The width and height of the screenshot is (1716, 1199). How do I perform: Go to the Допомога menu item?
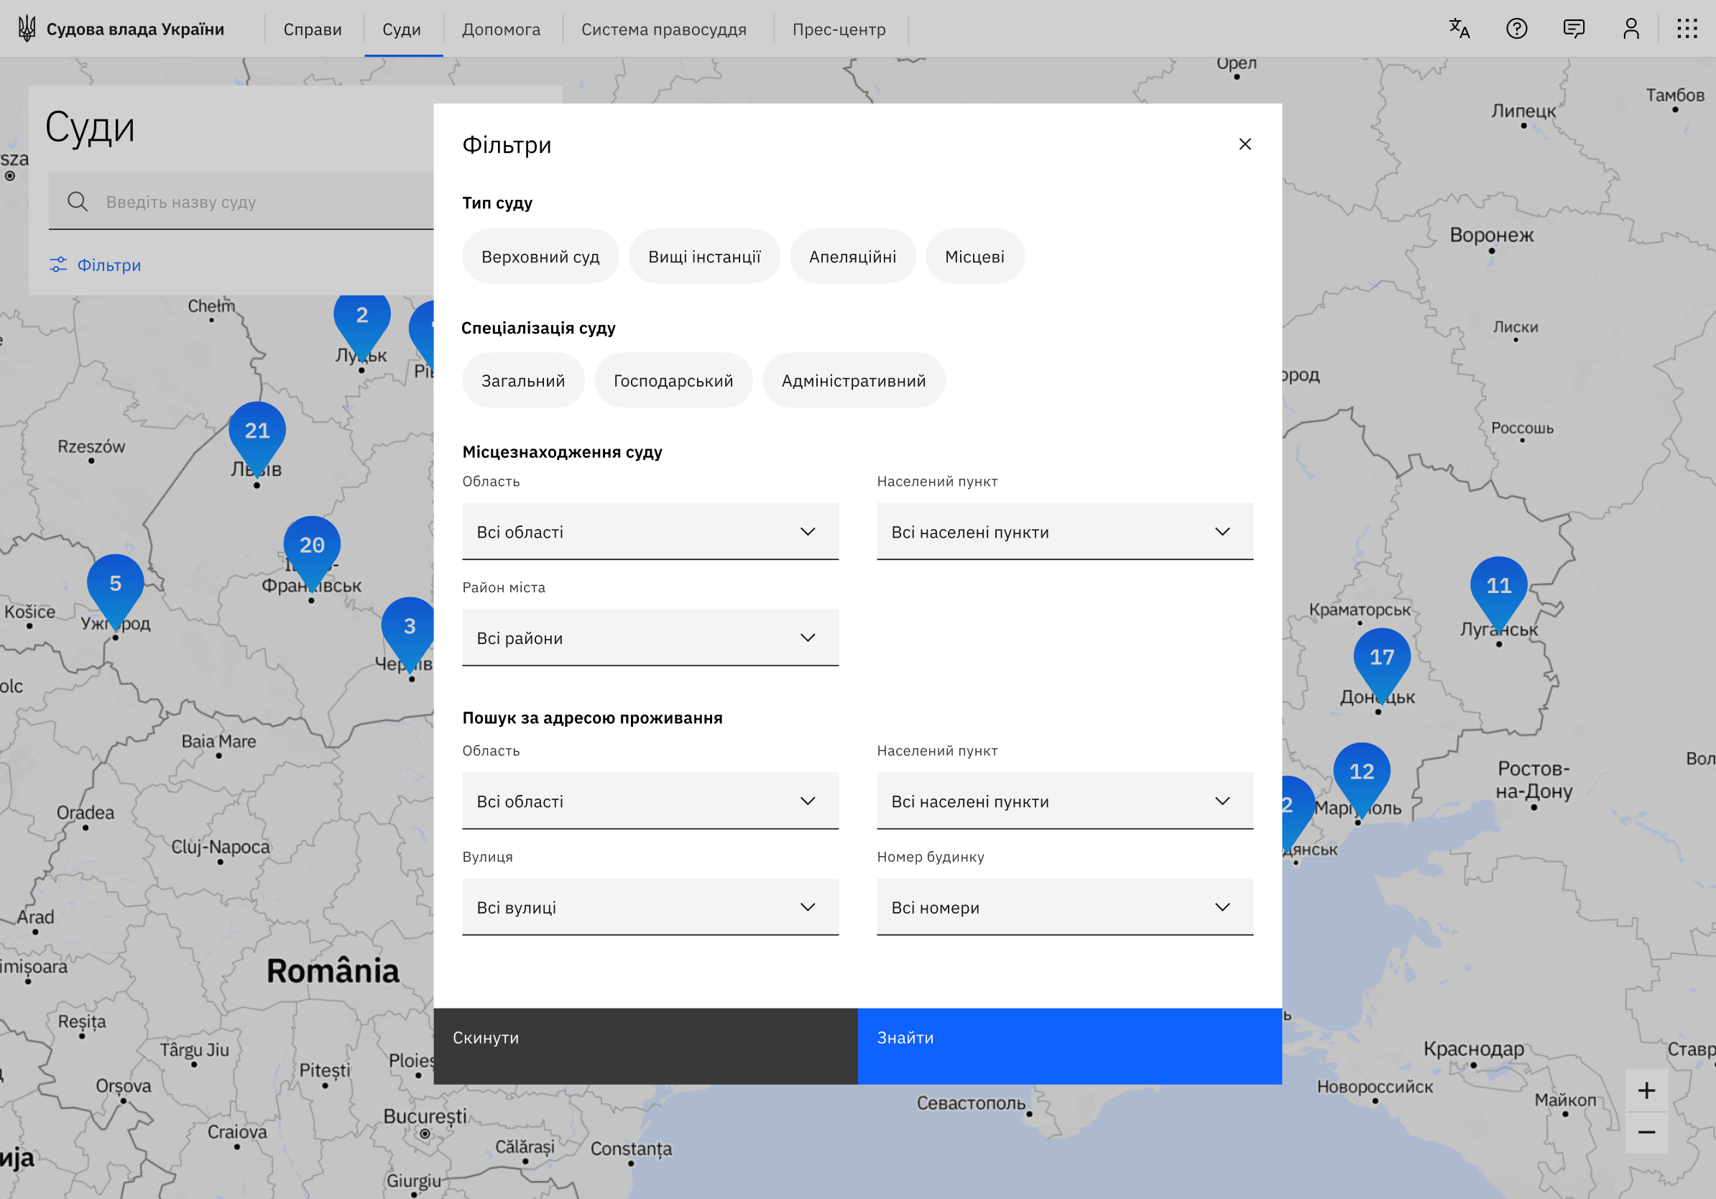pyautogui.click(x=501, y=29)
